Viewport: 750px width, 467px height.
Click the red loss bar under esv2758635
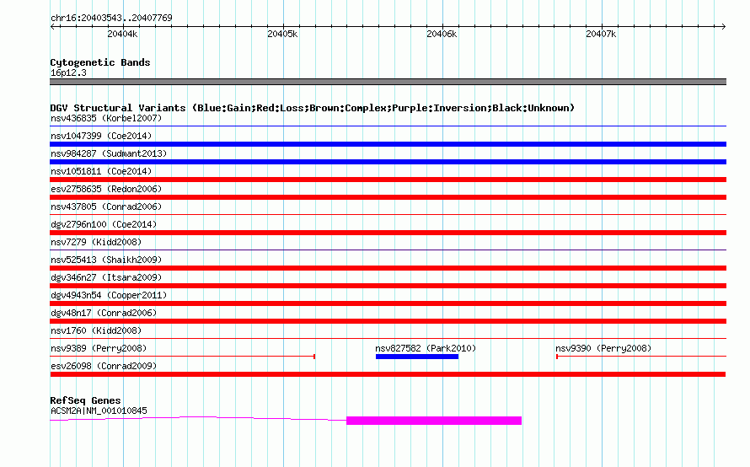(x=388, y=197)
